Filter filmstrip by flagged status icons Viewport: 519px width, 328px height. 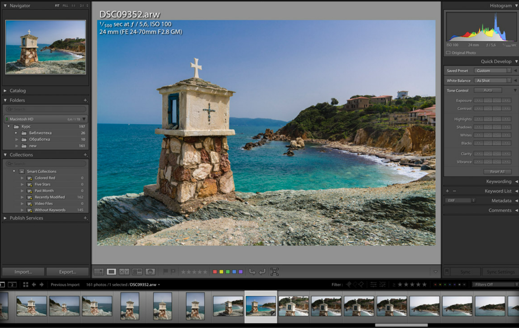(x=354, y=285)
